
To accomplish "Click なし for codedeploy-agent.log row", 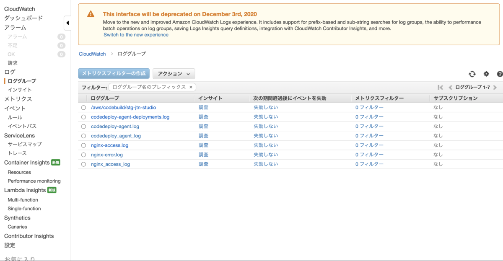I will pos(438,127).
